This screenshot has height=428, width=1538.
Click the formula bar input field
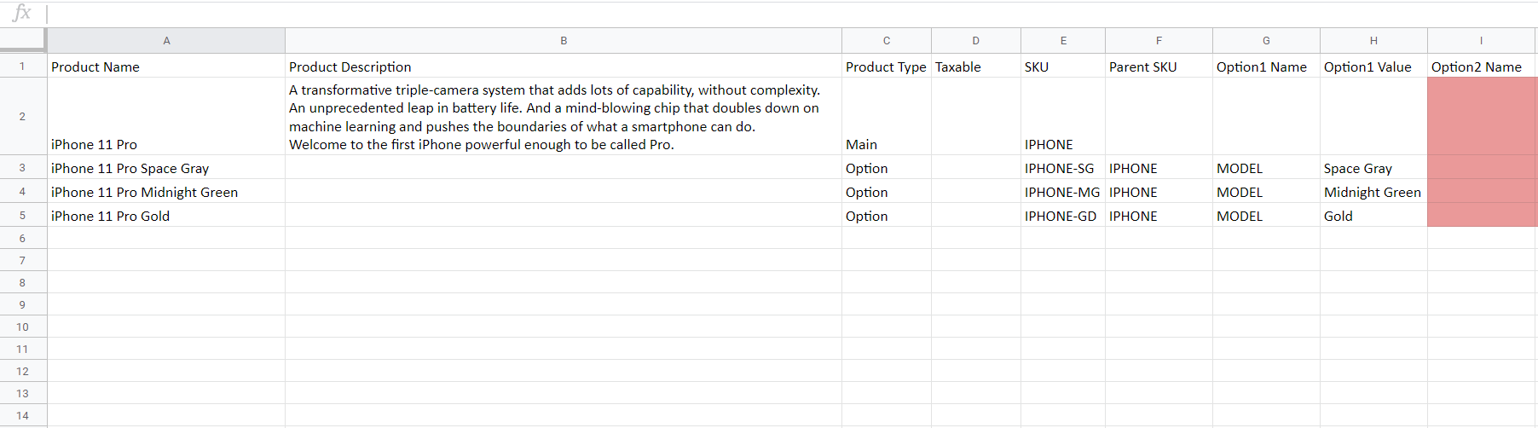[x=767, y=14]
